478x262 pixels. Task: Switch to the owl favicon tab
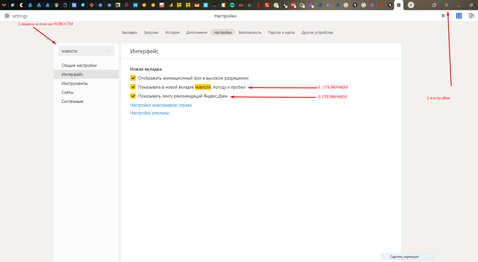pos(57,5)
